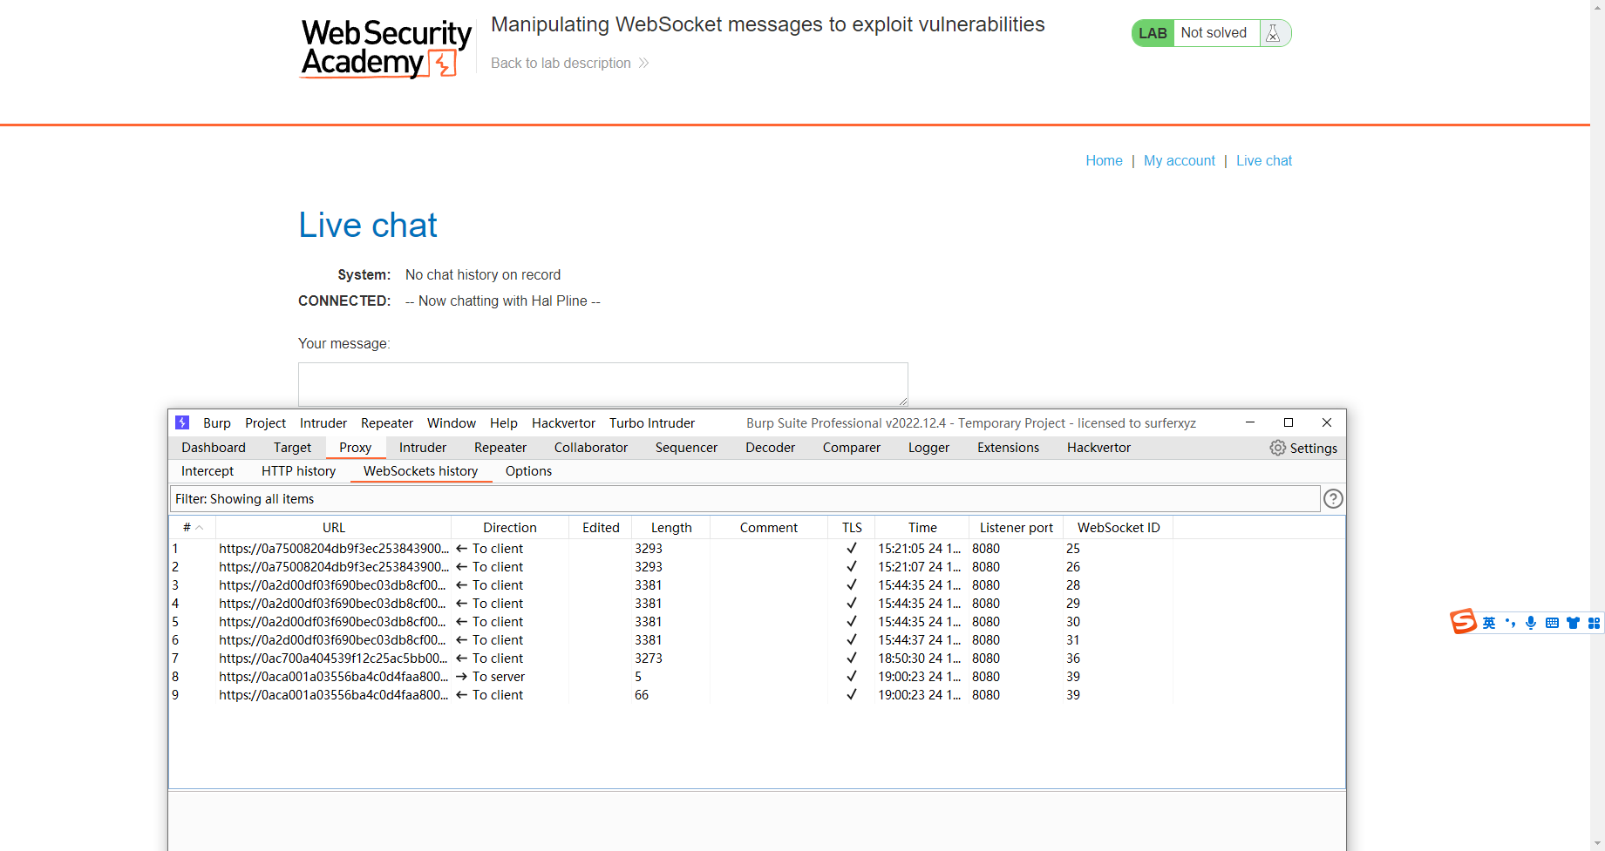The image size is (1605, 851).
Task: Click Back to lab description
Action: [561, 63]
